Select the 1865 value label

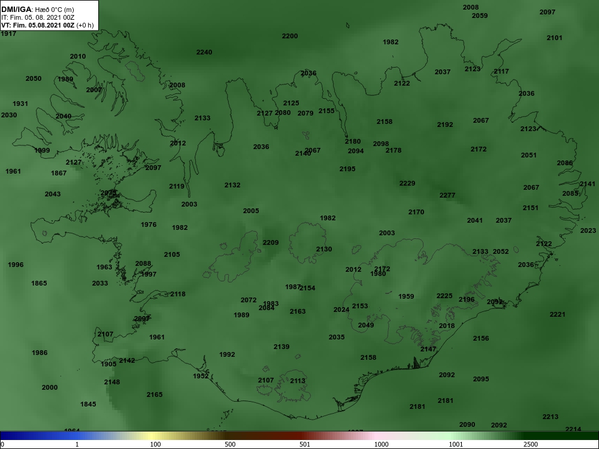pyautogui.click(x=39, y=283)
